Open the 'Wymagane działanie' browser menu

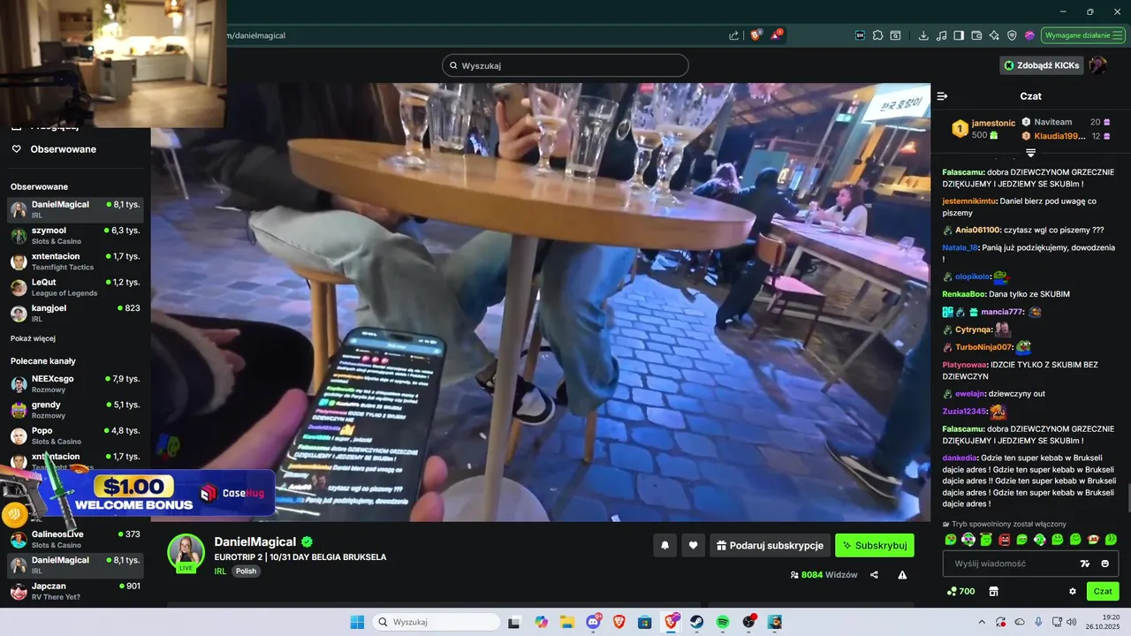(x=1082, y=35)
